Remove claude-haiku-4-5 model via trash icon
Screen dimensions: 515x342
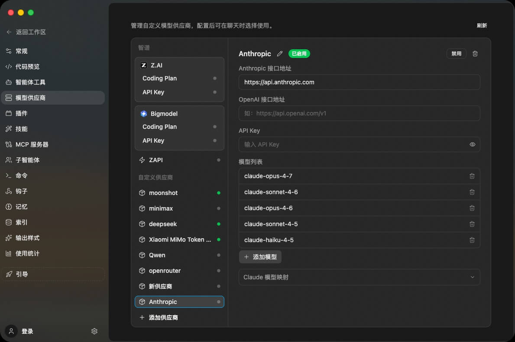472,240
